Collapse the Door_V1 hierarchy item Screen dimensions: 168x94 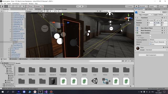(x=10, y=40)
